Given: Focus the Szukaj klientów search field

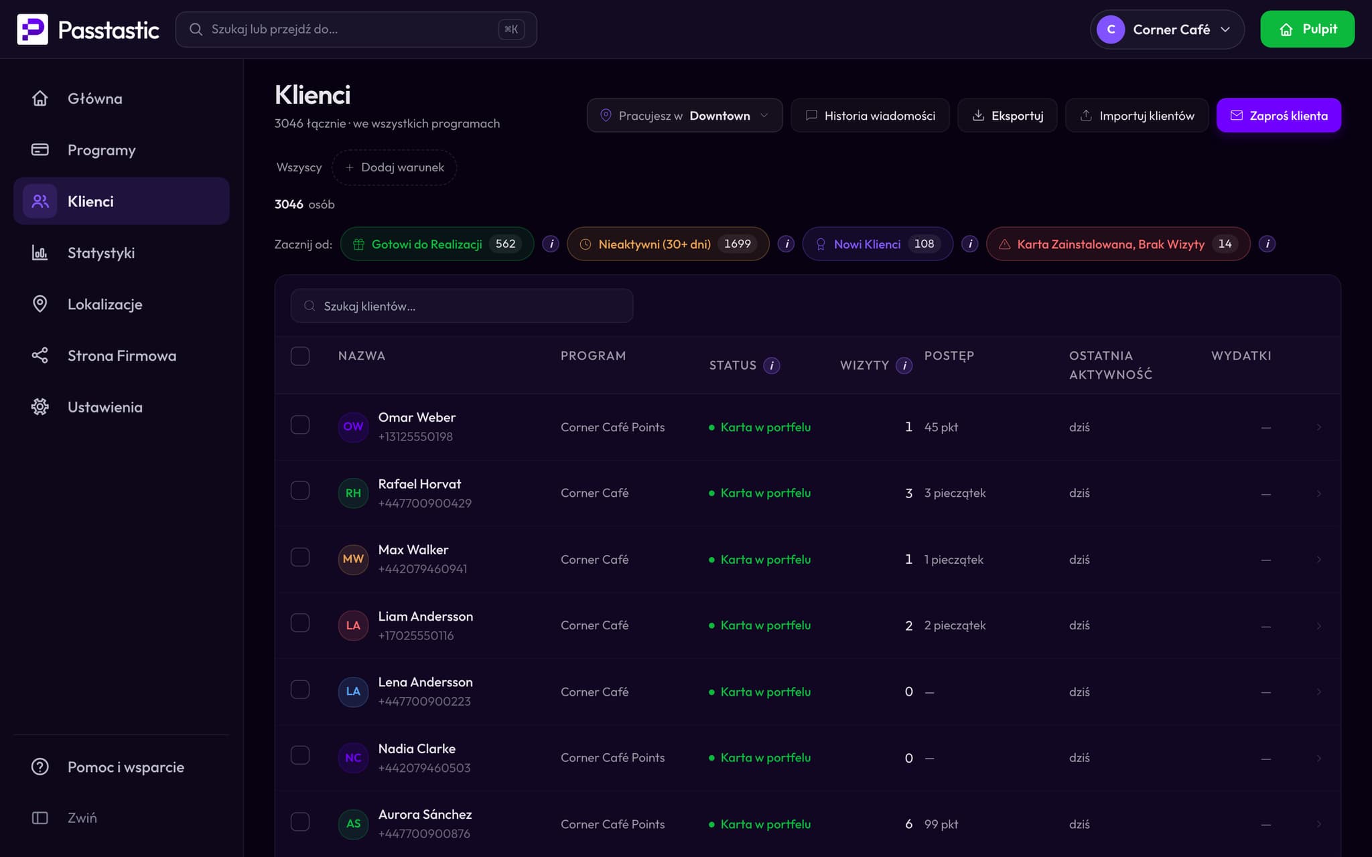Looking at the screenshot, I should 462,306.
